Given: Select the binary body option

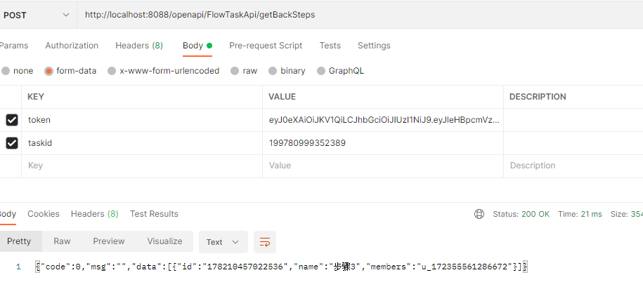Looking at the screenshot, I should click(273, 71).
